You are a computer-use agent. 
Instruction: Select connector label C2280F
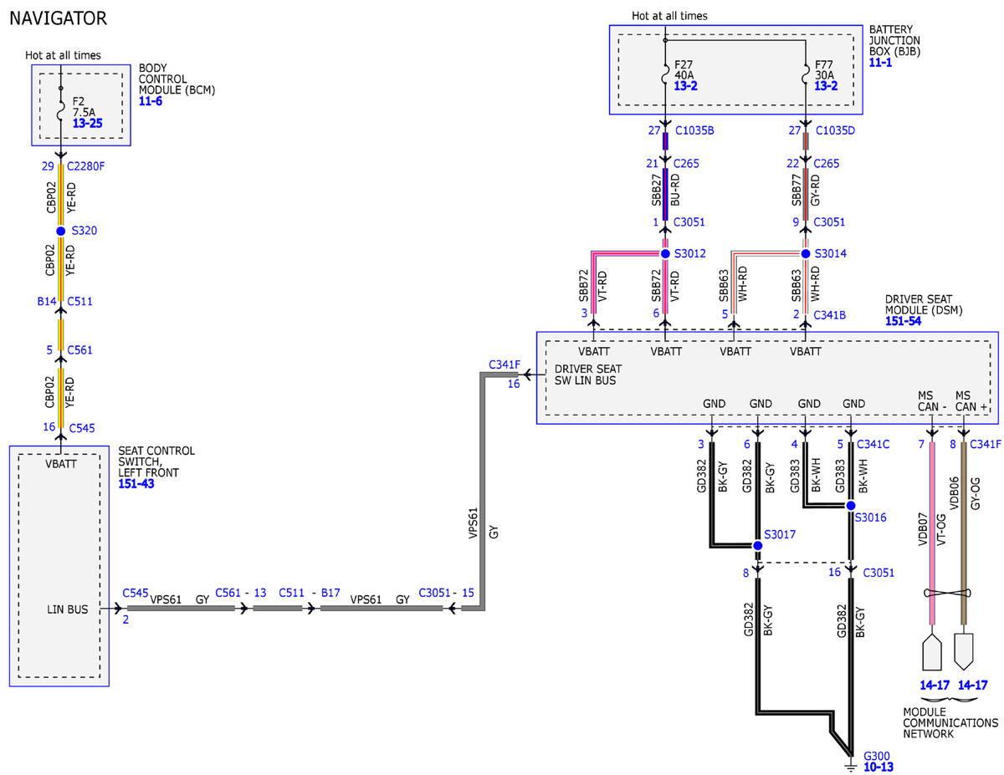(x=85, y=166)
